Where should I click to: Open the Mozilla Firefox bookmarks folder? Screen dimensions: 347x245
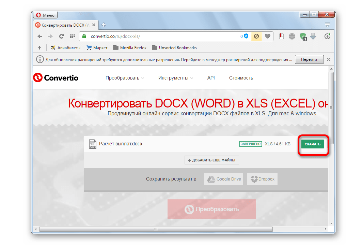[130, 48]
